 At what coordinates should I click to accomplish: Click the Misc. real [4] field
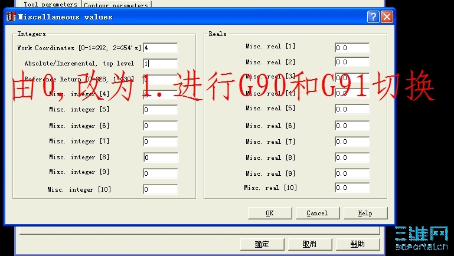point(352,93)
